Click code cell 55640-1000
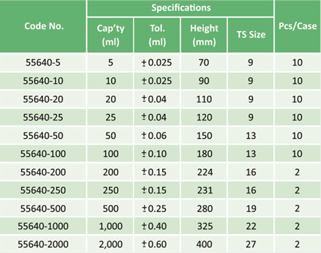321x253 pixels. 43,226
